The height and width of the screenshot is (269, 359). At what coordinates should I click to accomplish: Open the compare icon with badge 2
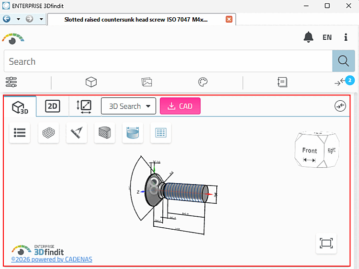point(344,81)
